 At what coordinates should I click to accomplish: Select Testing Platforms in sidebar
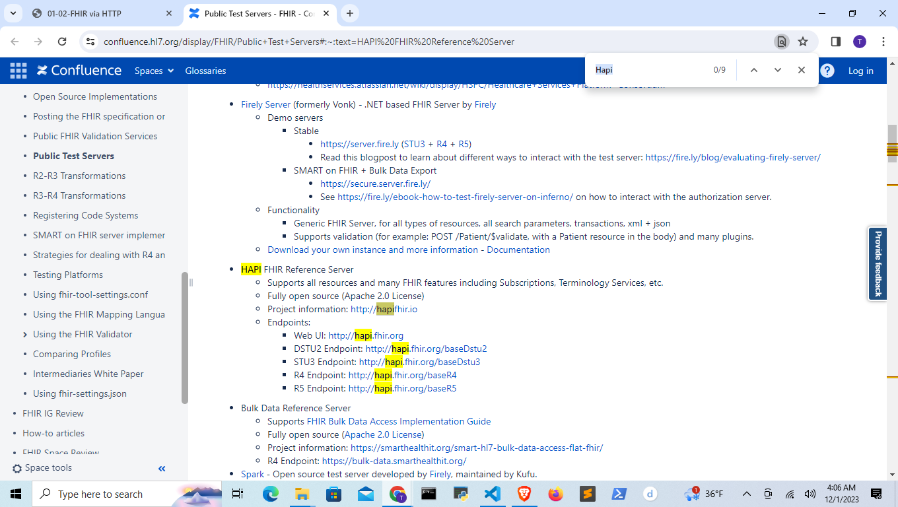click(x=68, y=275)
